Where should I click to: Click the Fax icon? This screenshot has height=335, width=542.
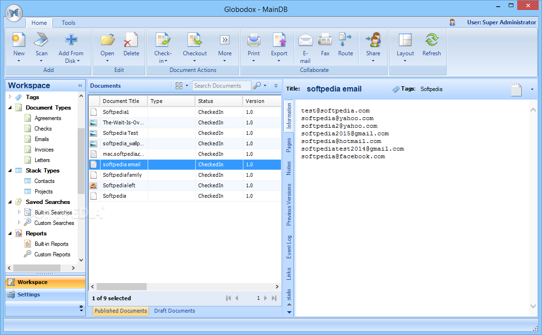pos(325,40)
